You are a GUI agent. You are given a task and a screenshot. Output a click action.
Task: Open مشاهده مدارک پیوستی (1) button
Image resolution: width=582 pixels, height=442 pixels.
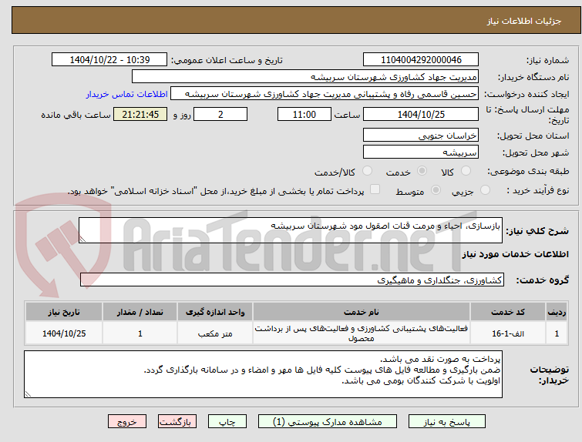click(328, 422)
